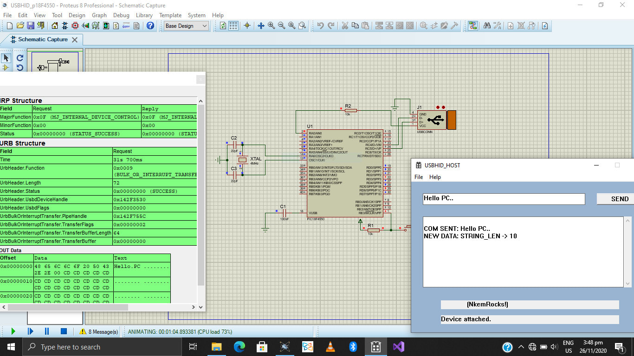Click the Hello PC.. text input field
The height and width of the screenshot is (356, 634).
tap(504, 199)
